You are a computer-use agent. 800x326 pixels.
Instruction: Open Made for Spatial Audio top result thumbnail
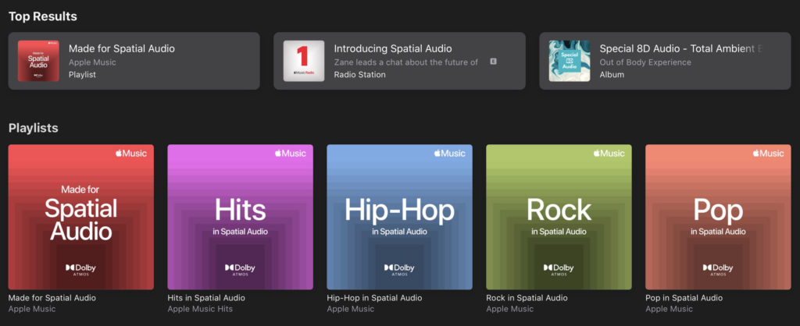coord(38,61)
